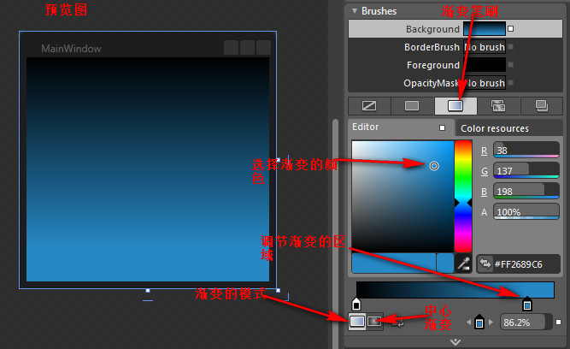Click the wide last-color blue swatch
This screenshot has height=349, width=570.
pos(394,263)
